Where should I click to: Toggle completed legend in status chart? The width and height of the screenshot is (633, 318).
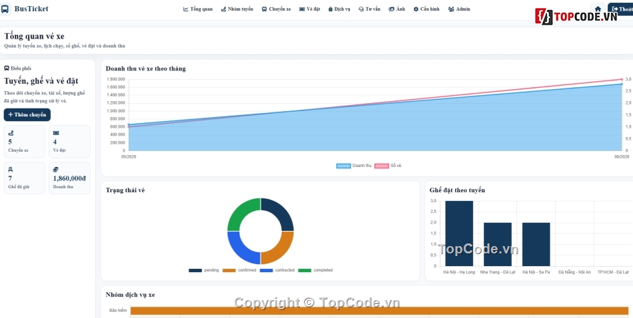[x=315, y=271]
